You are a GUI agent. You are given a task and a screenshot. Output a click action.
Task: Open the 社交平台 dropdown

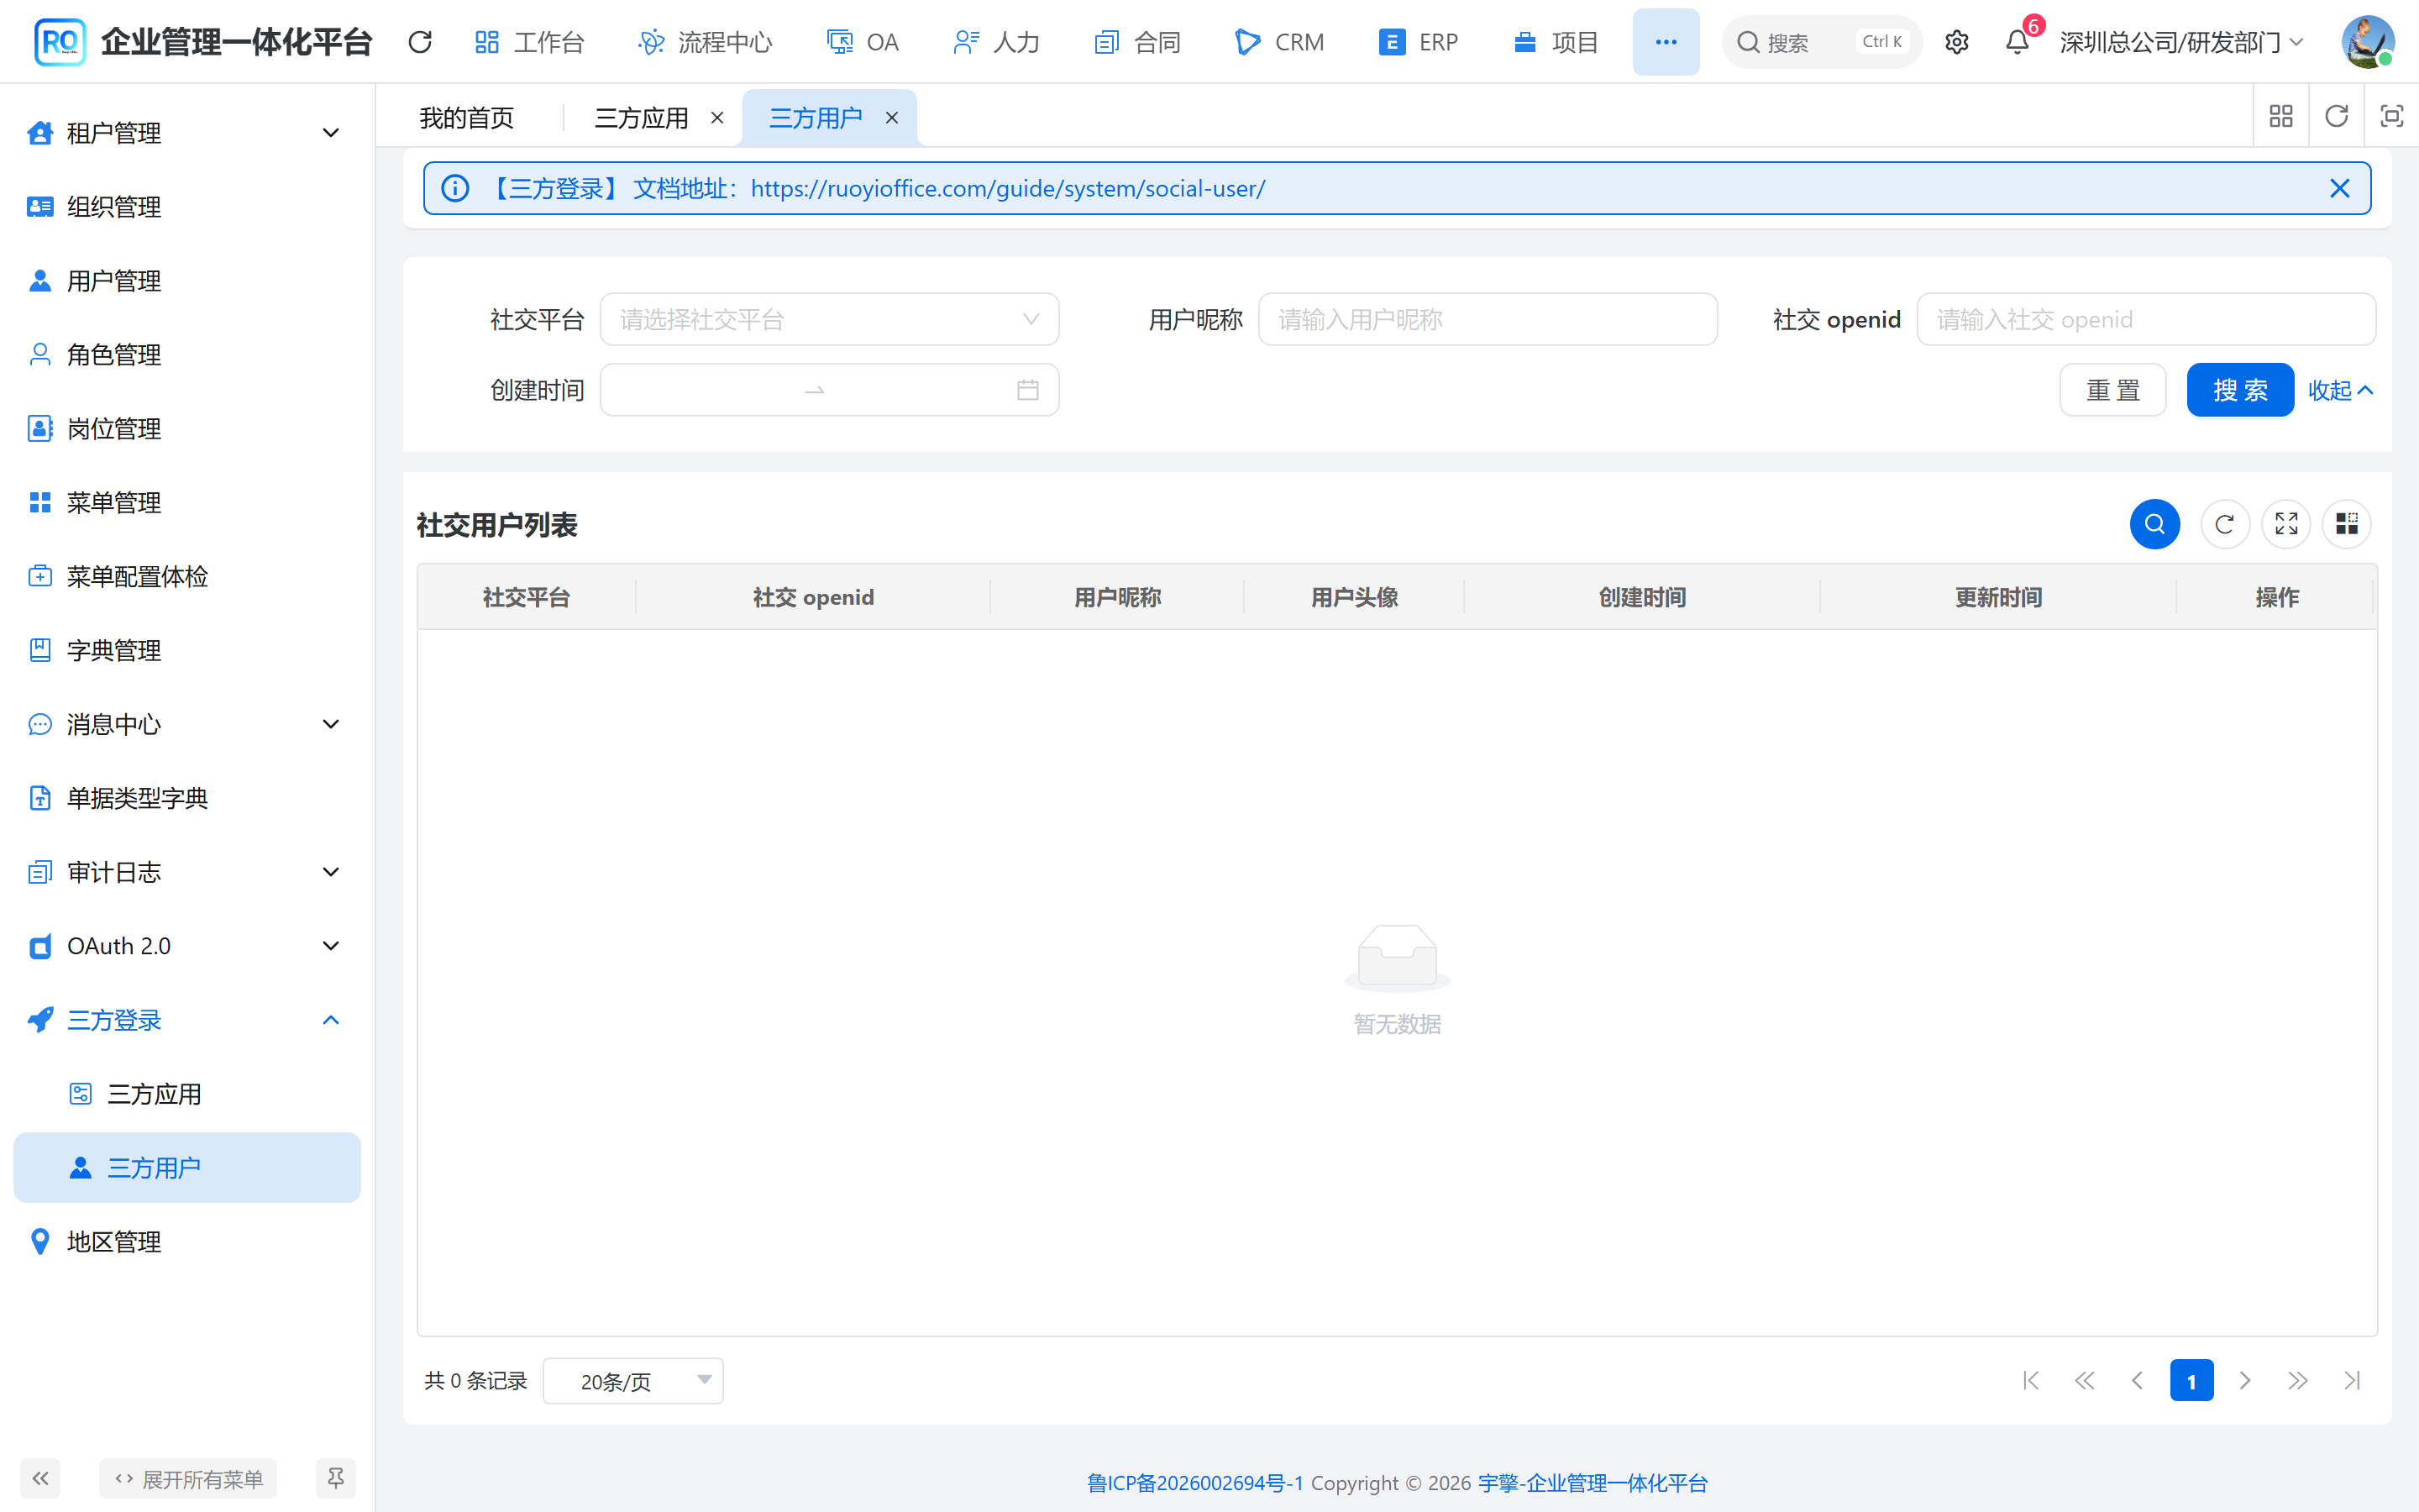pyautogui.click(x=829, y=319)
